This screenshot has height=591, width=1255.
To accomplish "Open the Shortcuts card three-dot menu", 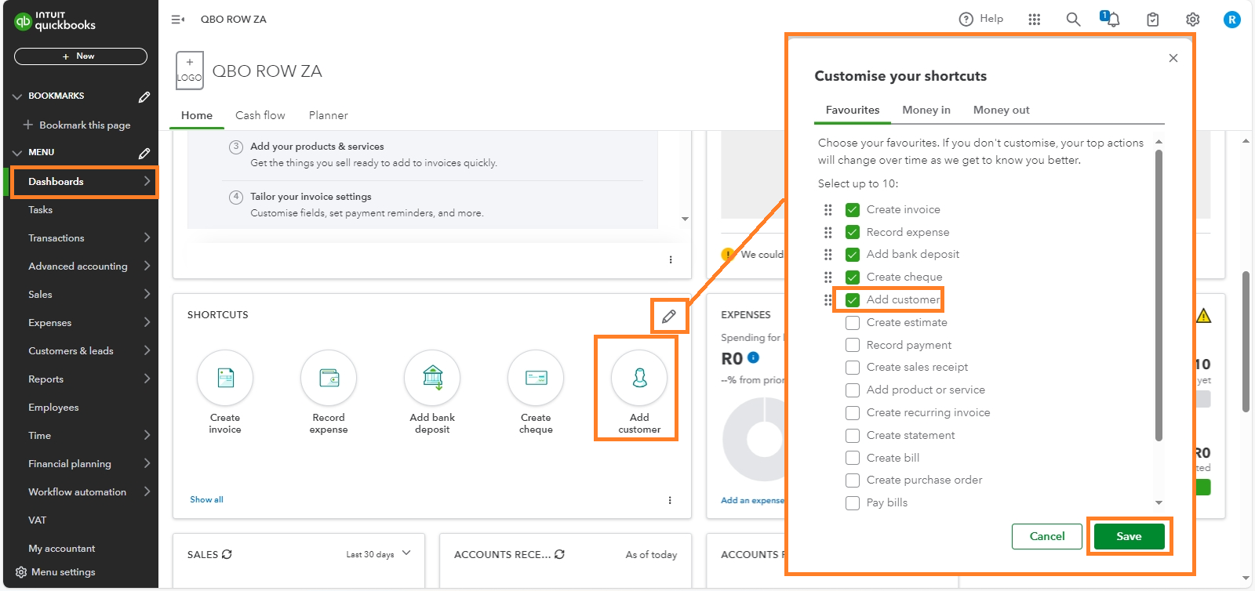I will [x=670, y=500].
